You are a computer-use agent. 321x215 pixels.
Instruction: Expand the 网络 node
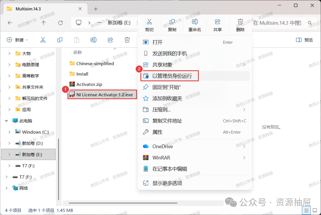6,188
